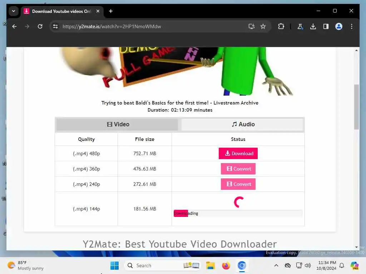
Task: Close the Download Youtube videos tab
Action: coord(98,11)
